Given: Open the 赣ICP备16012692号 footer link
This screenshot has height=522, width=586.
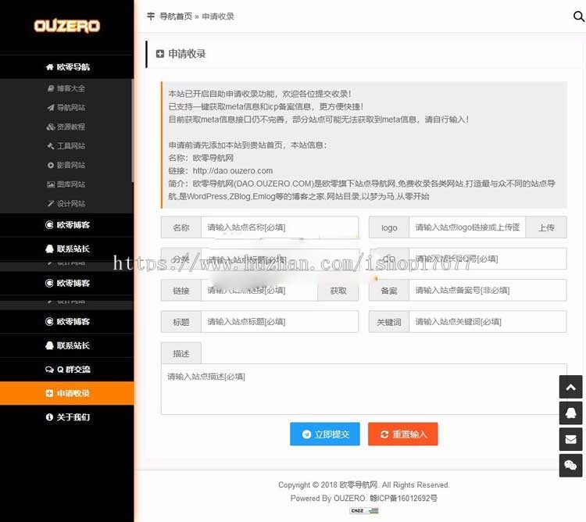Looking at the screenshot, I should pos(403,498).
